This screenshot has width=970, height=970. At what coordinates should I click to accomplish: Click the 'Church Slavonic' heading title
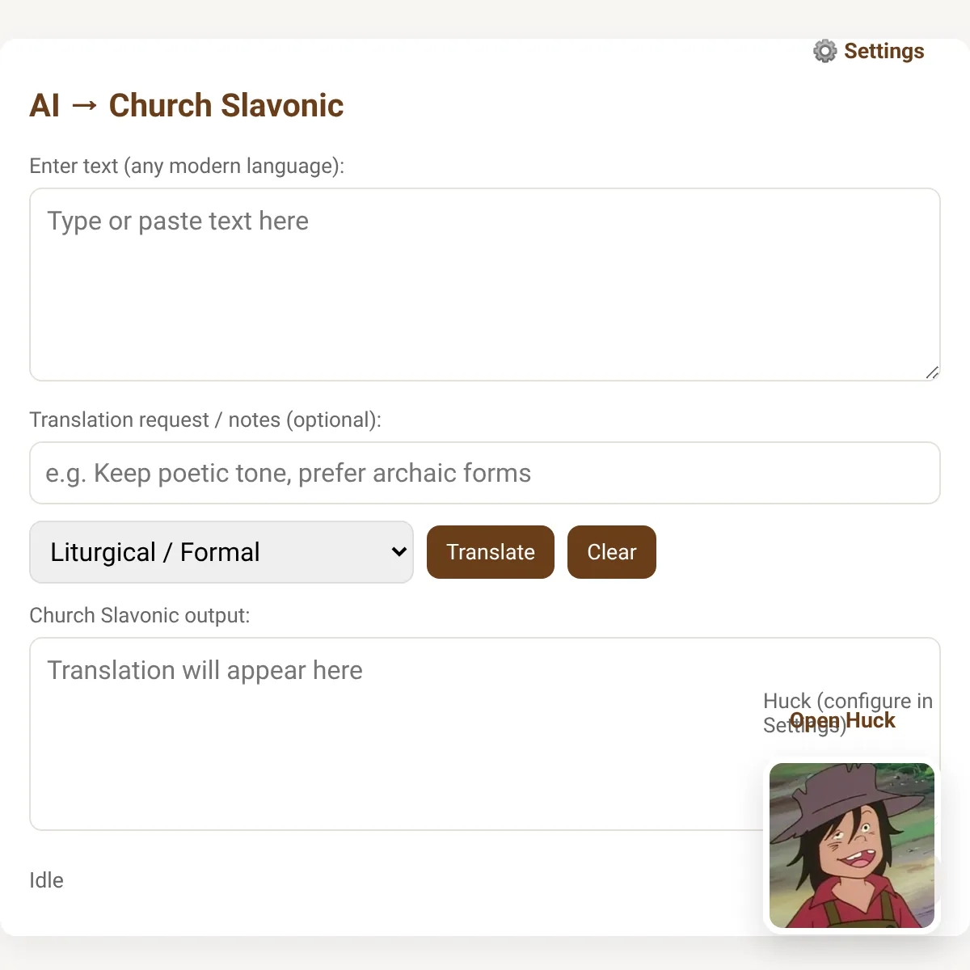coord(226,105)
